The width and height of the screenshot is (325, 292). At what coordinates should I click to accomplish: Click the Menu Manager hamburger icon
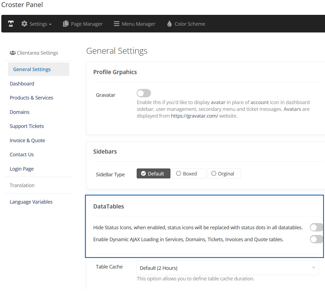(x=117, y=24)
